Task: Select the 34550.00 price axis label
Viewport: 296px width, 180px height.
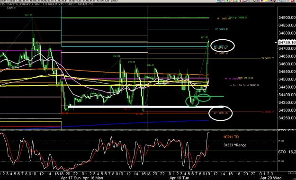Action: click(x=287, y=72)
